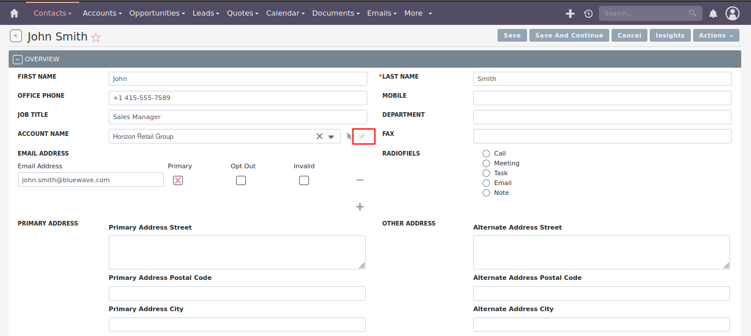Image resolution: width=751 pixels, height=336 pixels.
Task: Pick the Note radio option
Action: [x=486, y=193]
